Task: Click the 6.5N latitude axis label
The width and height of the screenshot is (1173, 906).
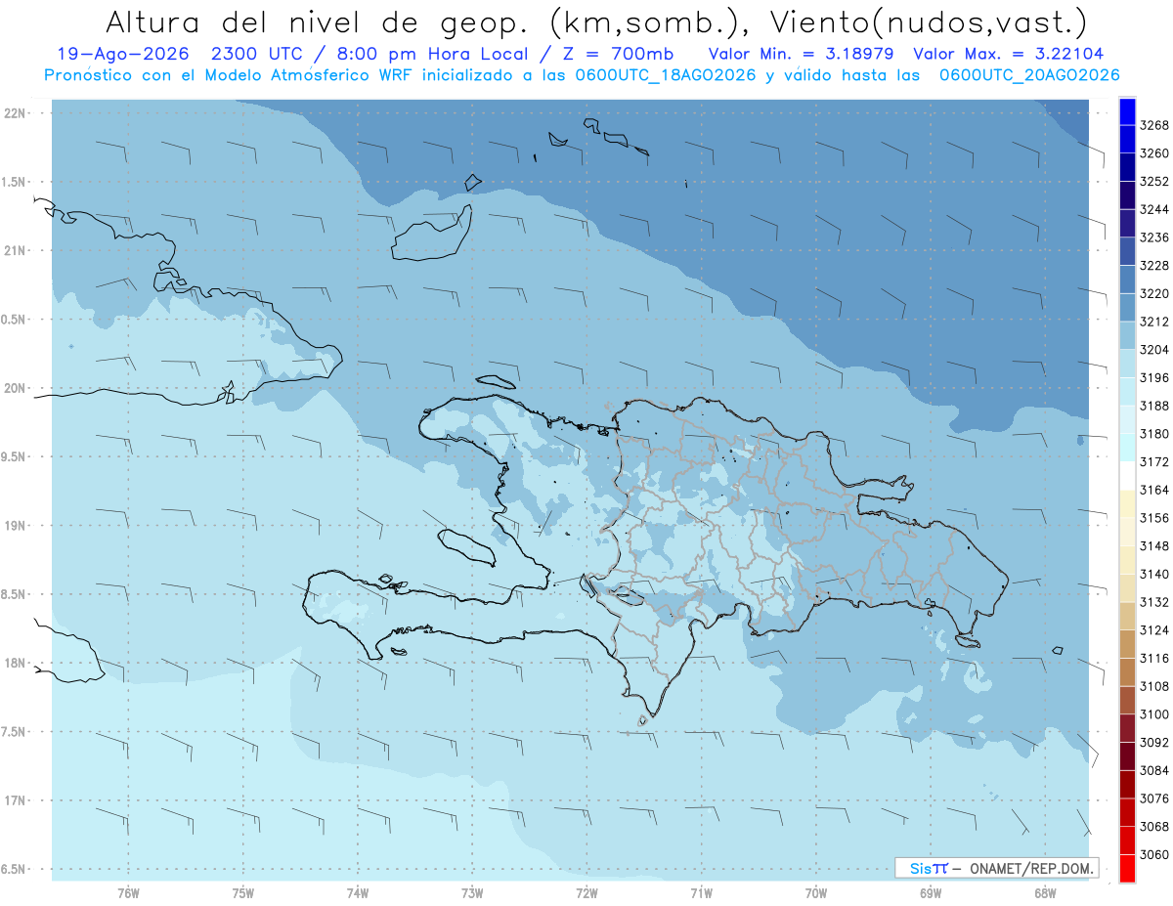Action: 14,869
